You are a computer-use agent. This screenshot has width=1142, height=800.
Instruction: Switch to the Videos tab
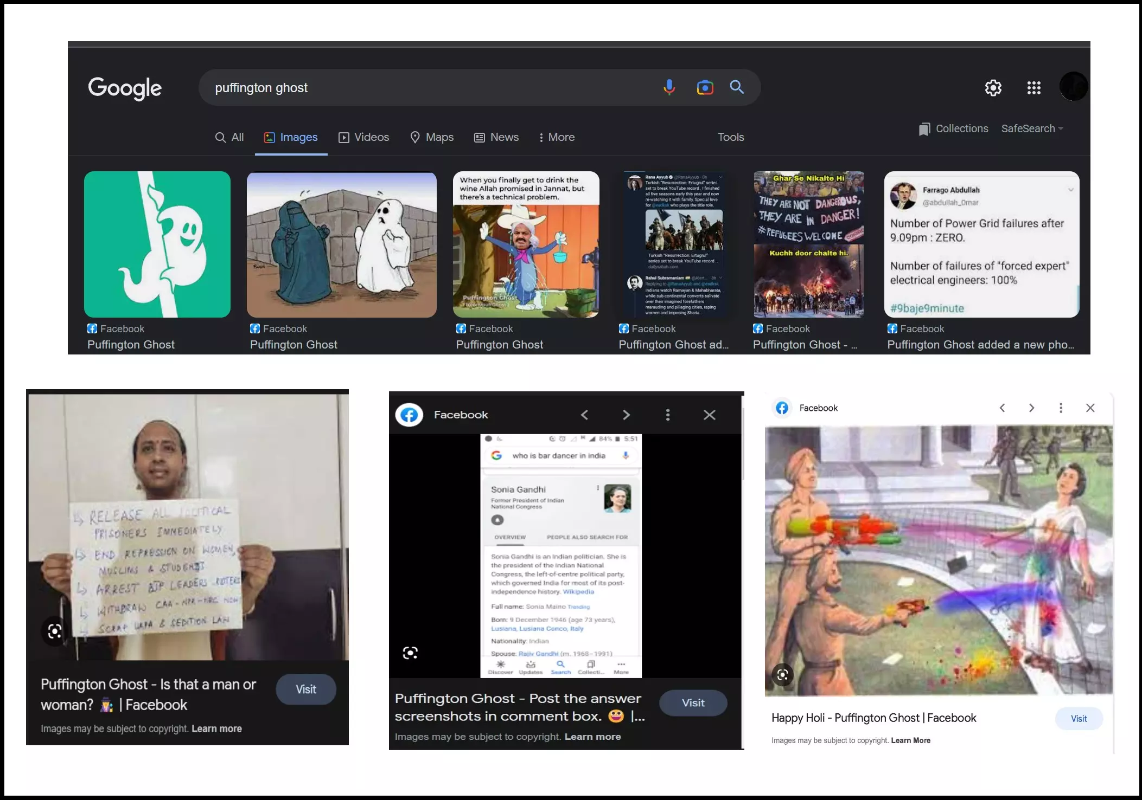(x=363, y=137)
